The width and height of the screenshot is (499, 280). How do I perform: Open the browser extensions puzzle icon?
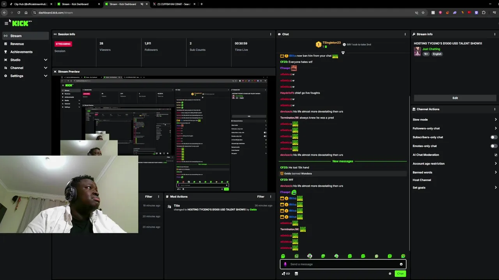tap(484, 12)
